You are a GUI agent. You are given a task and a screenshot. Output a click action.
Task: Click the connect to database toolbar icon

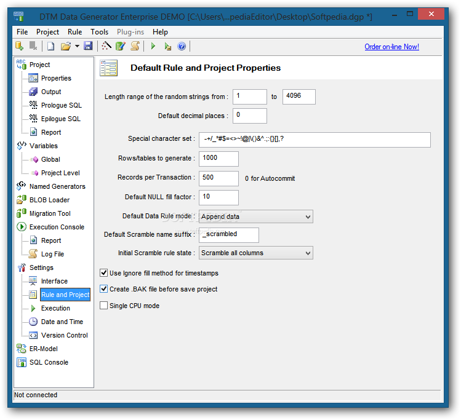pos(20,46)
